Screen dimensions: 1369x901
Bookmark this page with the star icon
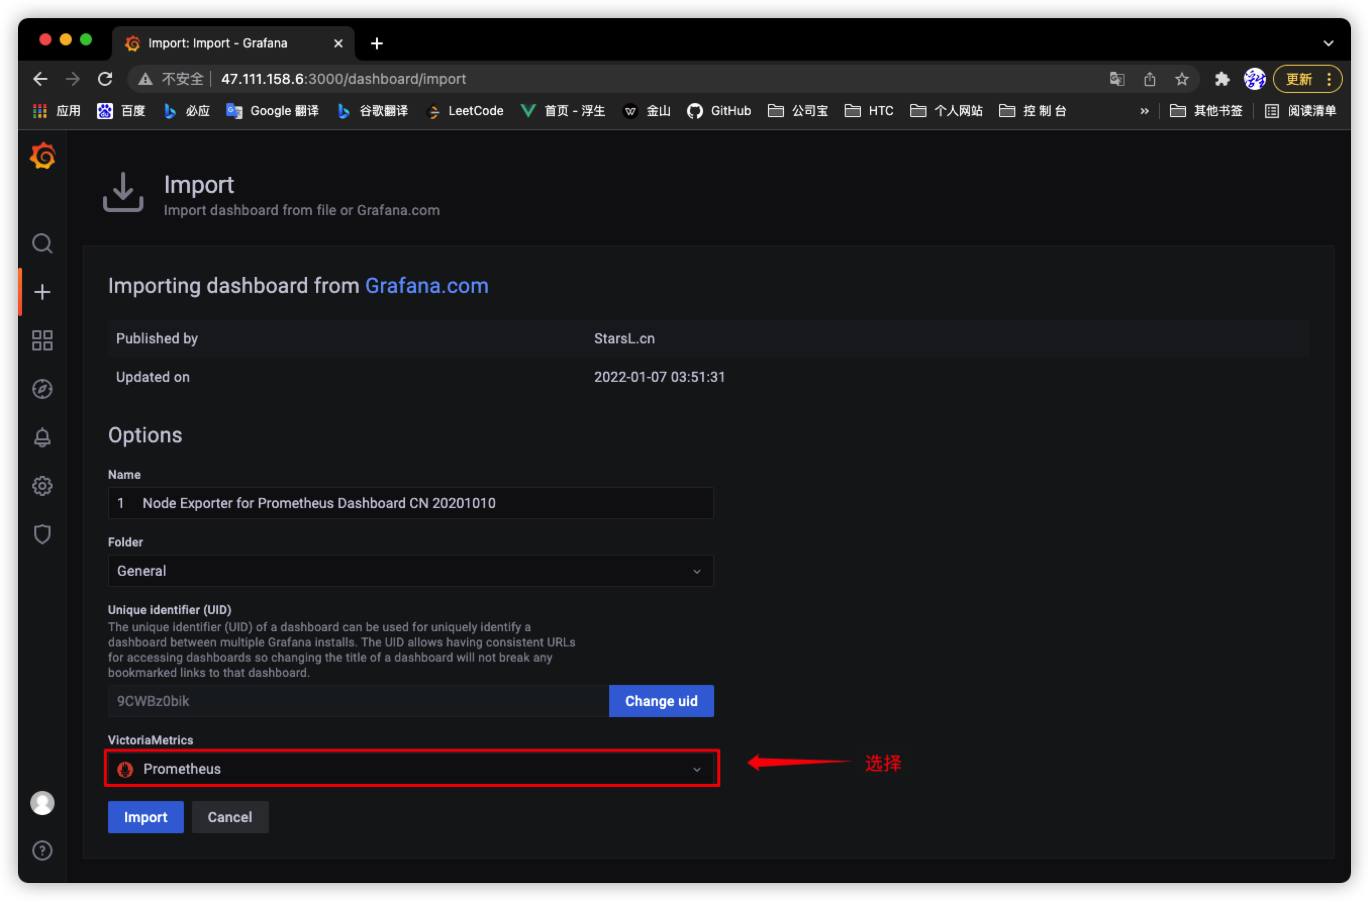click(1182, 79)
